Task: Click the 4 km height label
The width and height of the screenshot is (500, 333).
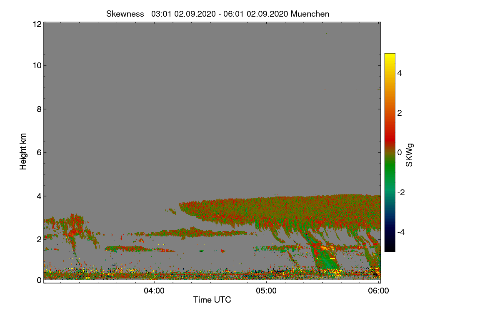Action: 39,196
